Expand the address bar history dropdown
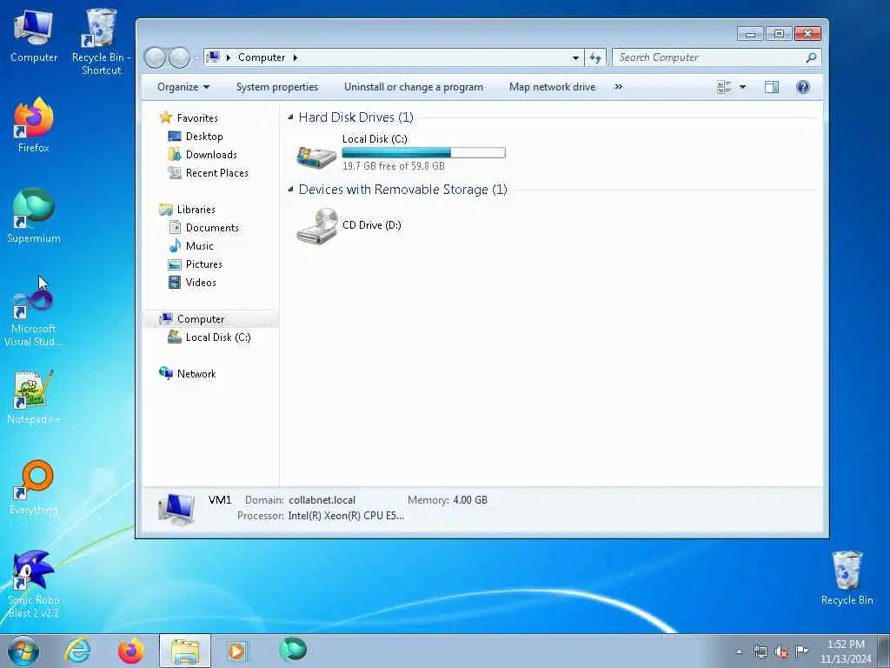This screenshot has height=668, width=890. tap(575, 57)
